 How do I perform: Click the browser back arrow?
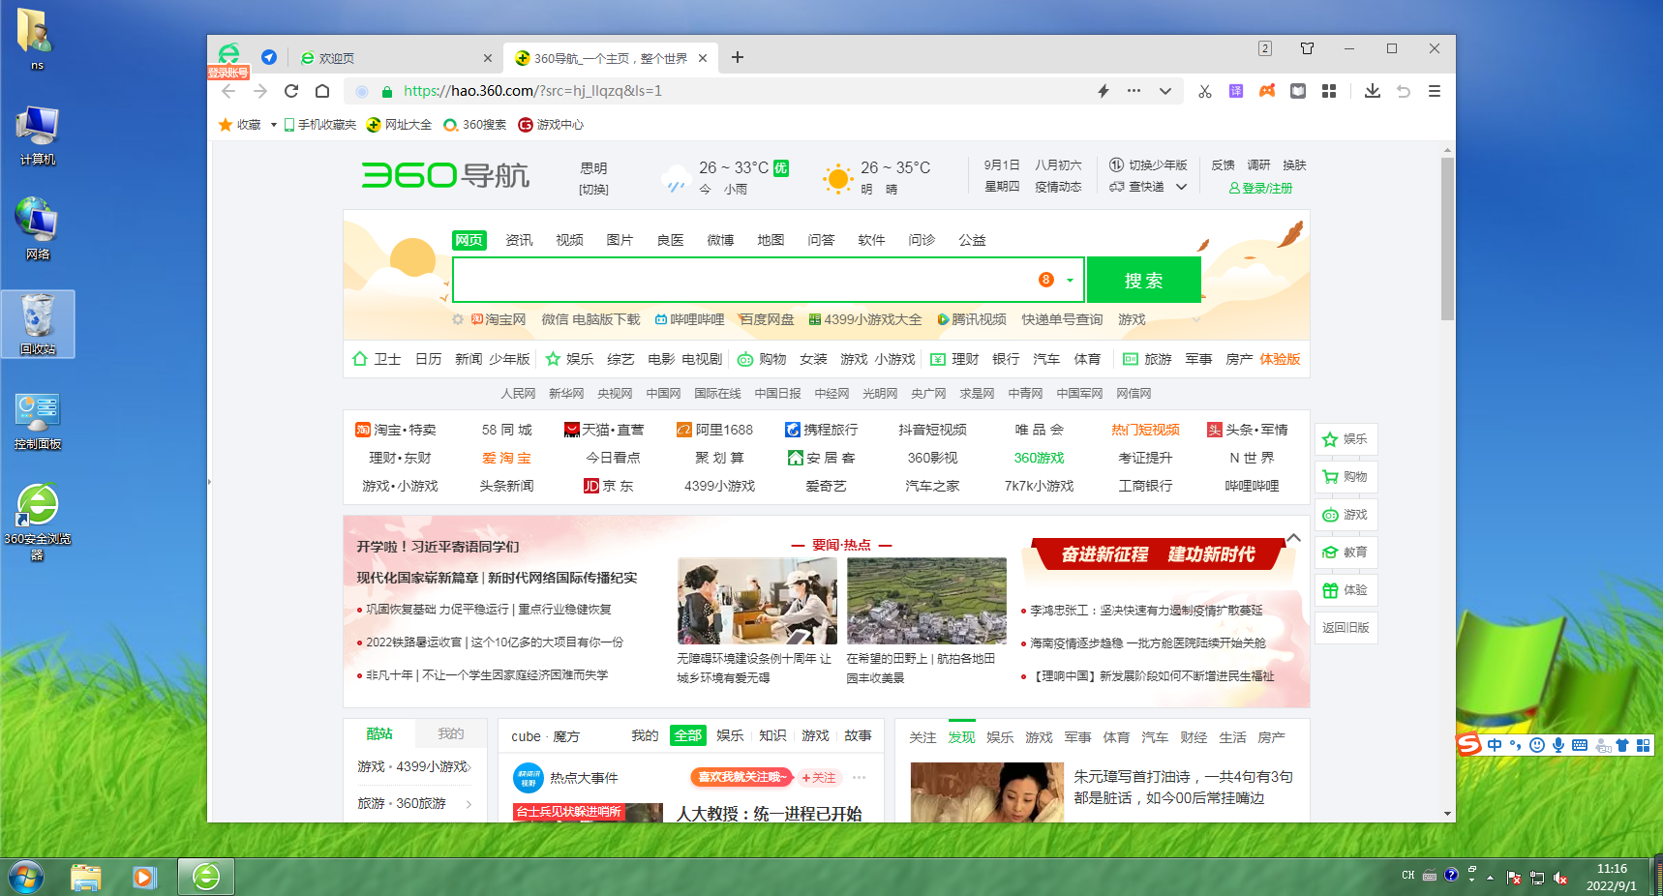click(x=228, y=91)
